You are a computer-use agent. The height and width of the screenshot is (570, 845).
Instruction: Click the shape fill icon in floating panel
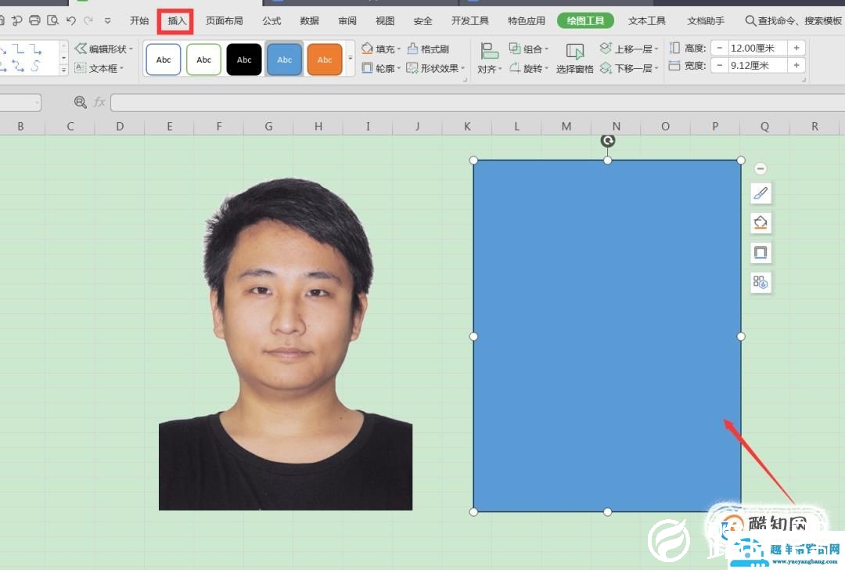point(760,222)
